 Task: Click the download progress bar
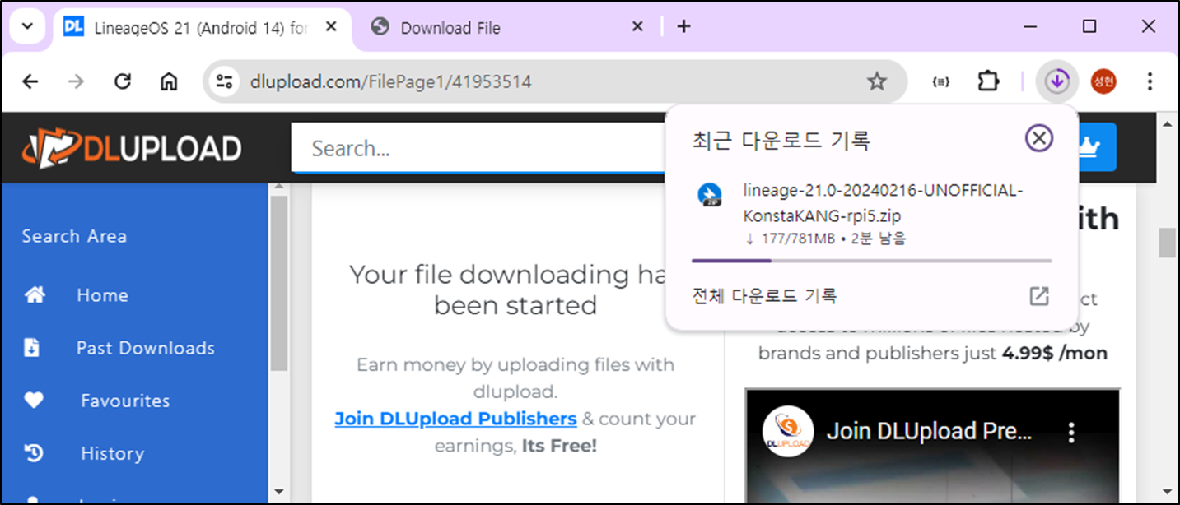pyautogui.click(x=871, y=261)
